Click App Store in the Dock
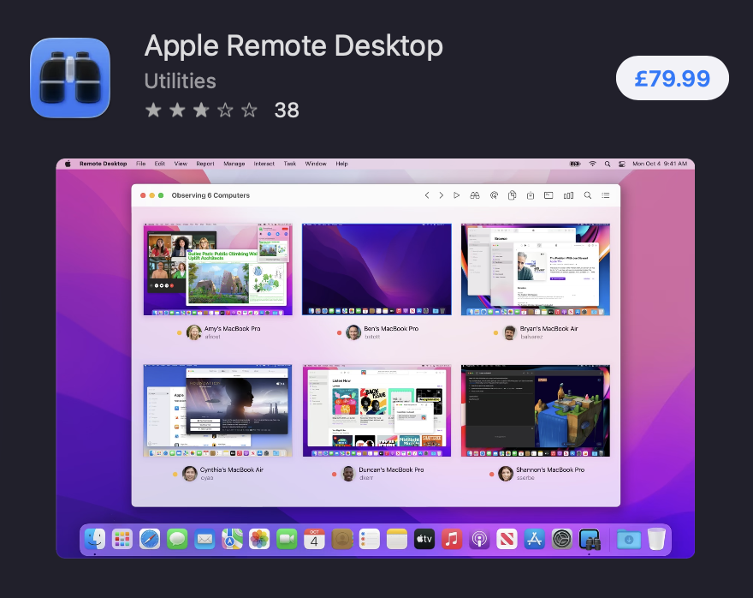This screenshot has width=753, height=598. pos(534,539)
